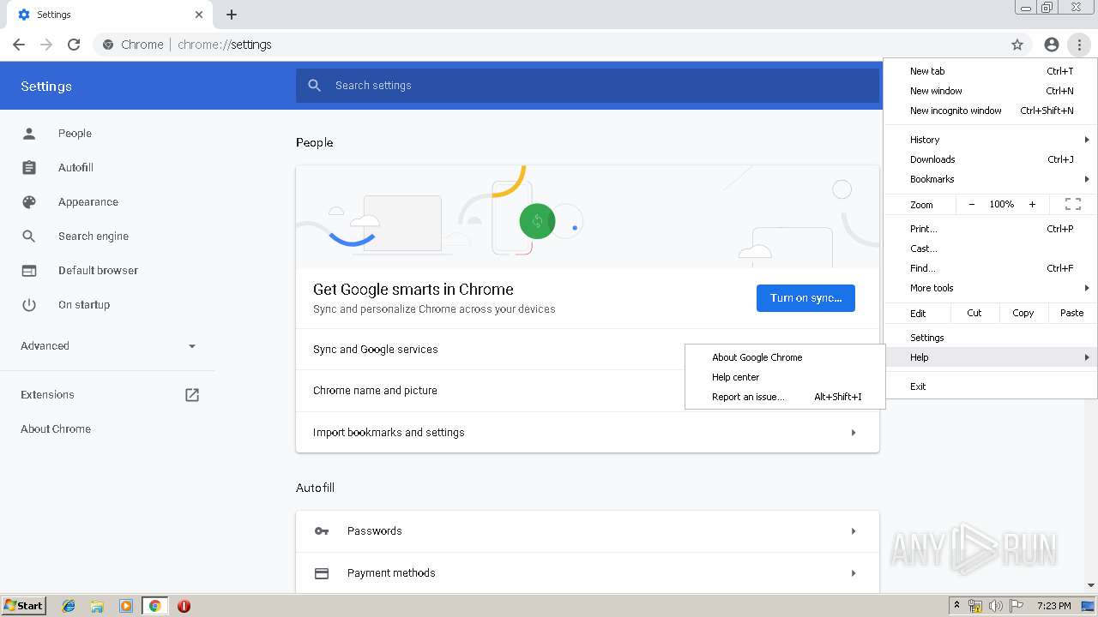Toggle fullscreen icon in Zoom row
Screen dimensions: 1098x617
[1073, 204]
